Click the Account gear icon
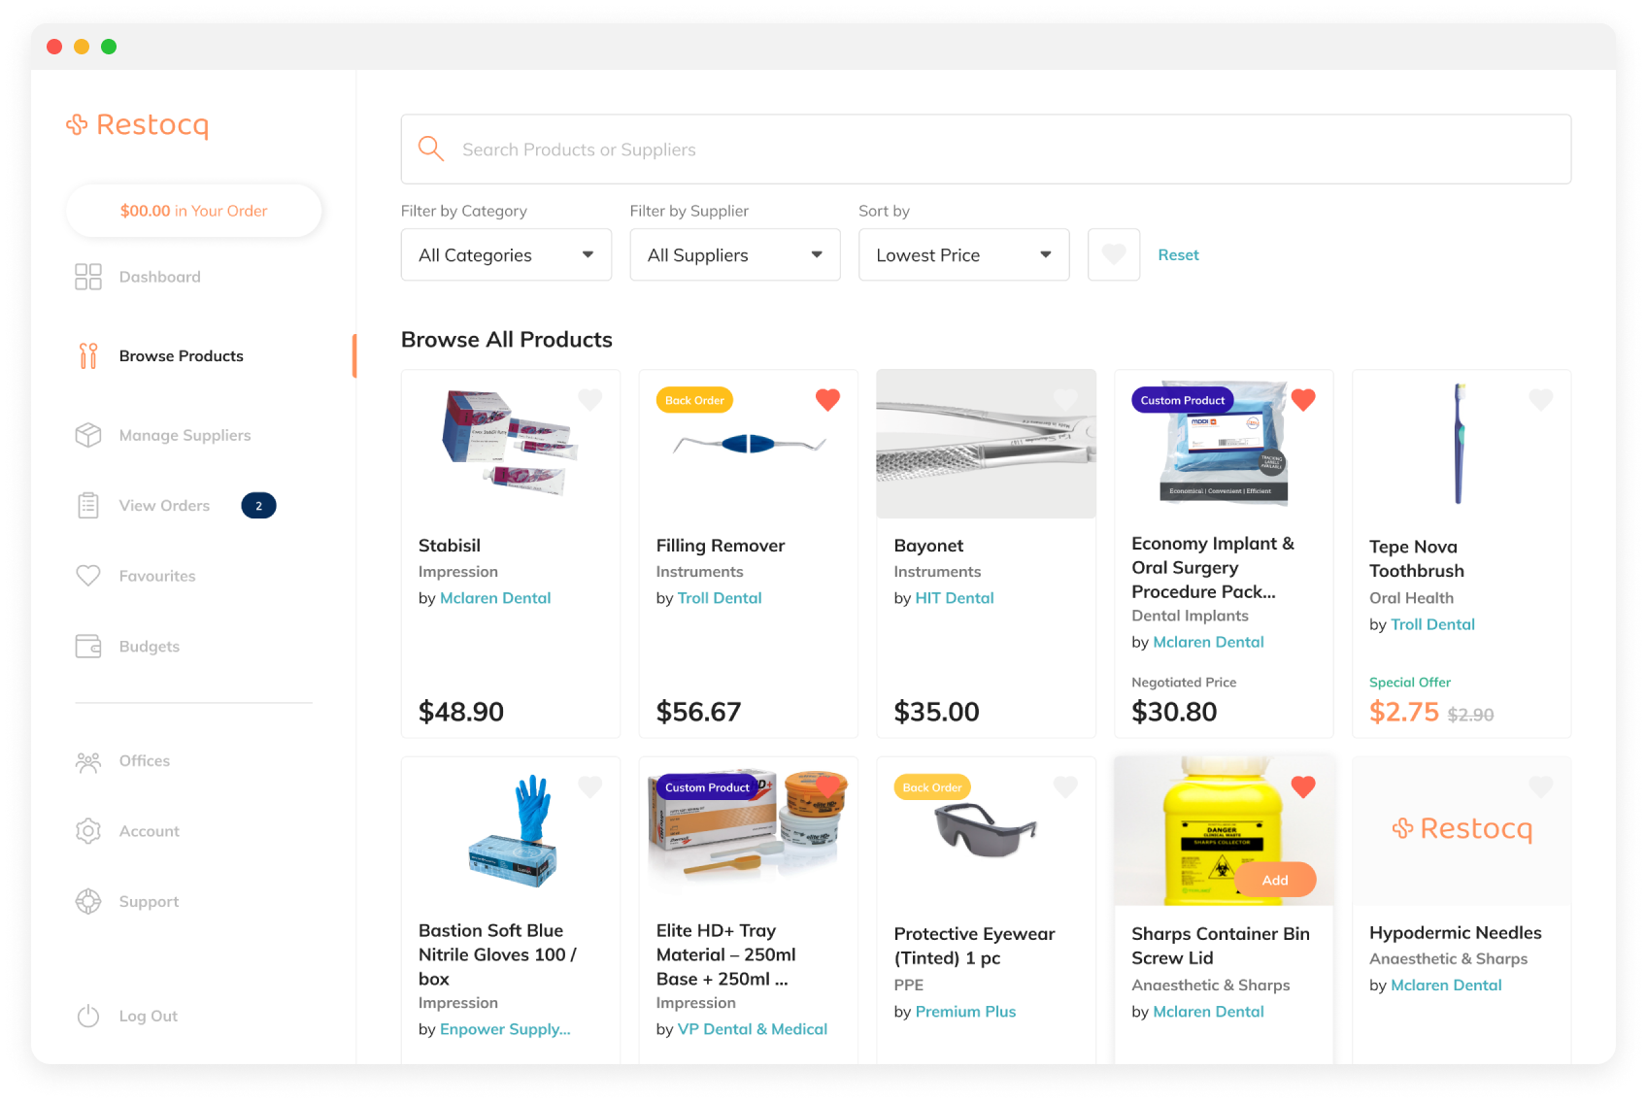 coord(88,831)
